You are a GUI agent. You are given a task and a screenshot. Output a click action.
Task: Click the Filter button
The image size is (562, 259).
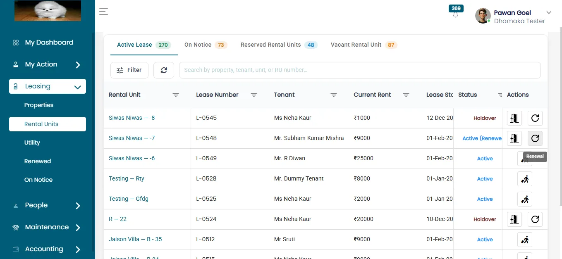(129, 70)
